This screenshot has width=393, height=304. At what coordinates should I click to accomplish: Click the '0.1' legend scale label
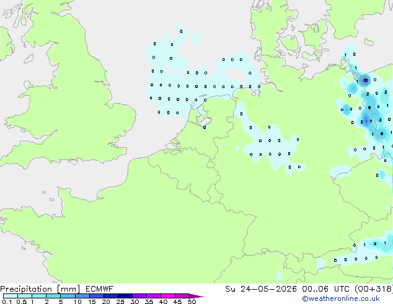click(x=7, y=302)
